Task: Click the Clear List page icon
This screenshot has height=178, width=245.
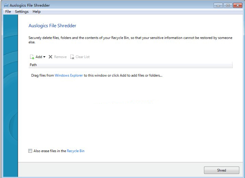Action: coord(72,57)
